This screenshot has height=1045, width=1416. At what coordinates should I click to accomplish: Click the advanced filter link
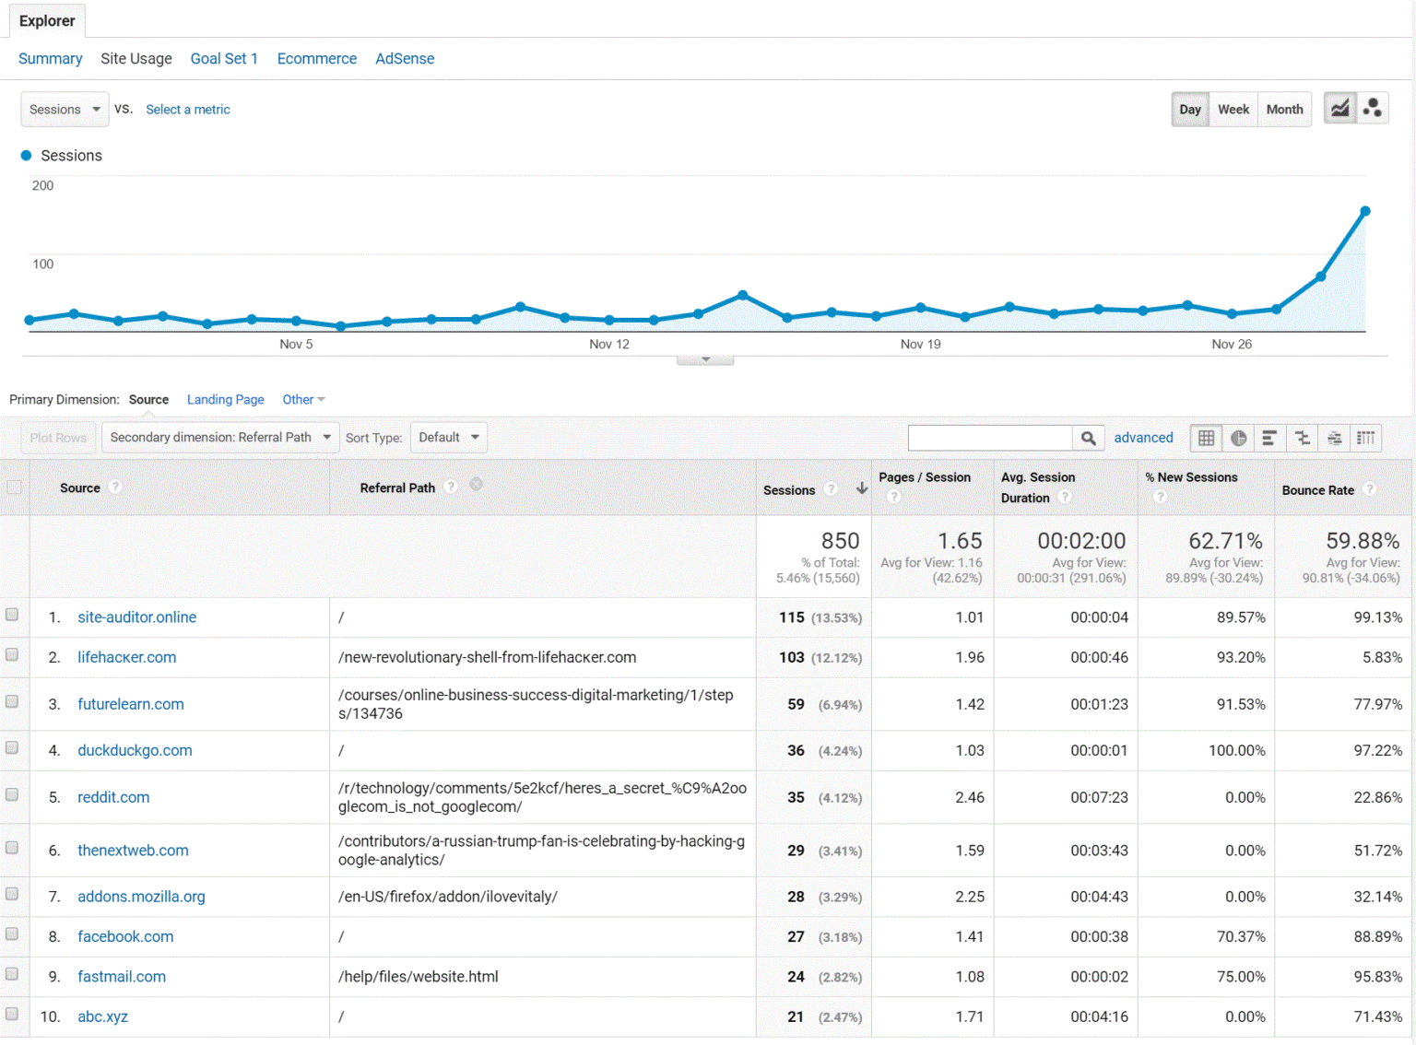coord(1143,438)
